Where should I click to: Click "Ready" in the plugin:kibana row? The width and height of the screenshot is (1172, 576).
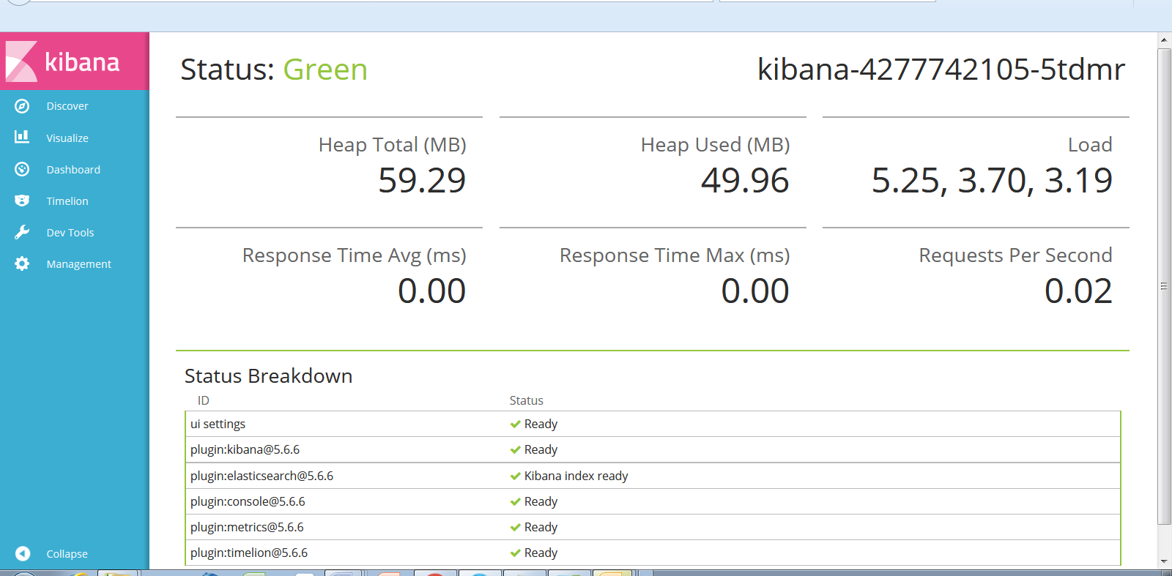coord(541,450)
